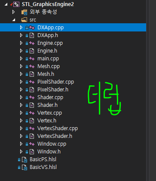The height and width of the screenshot is (181, 156).
Task: Click the header file icon of PixelShader.h
Action: click(32, 90)
